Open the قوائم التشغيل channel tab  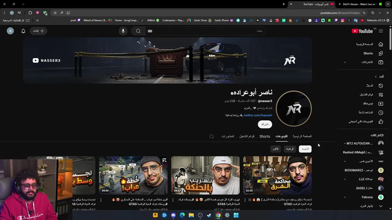point(247,136)
